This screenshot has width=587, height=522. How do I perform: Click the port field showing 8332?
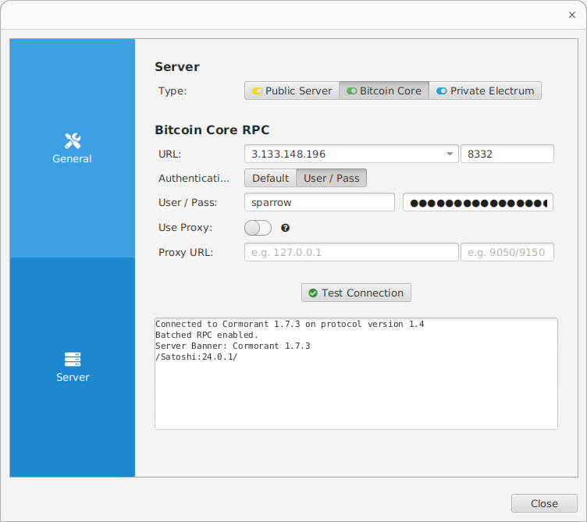pyautogui.click(x=507, y=154)
